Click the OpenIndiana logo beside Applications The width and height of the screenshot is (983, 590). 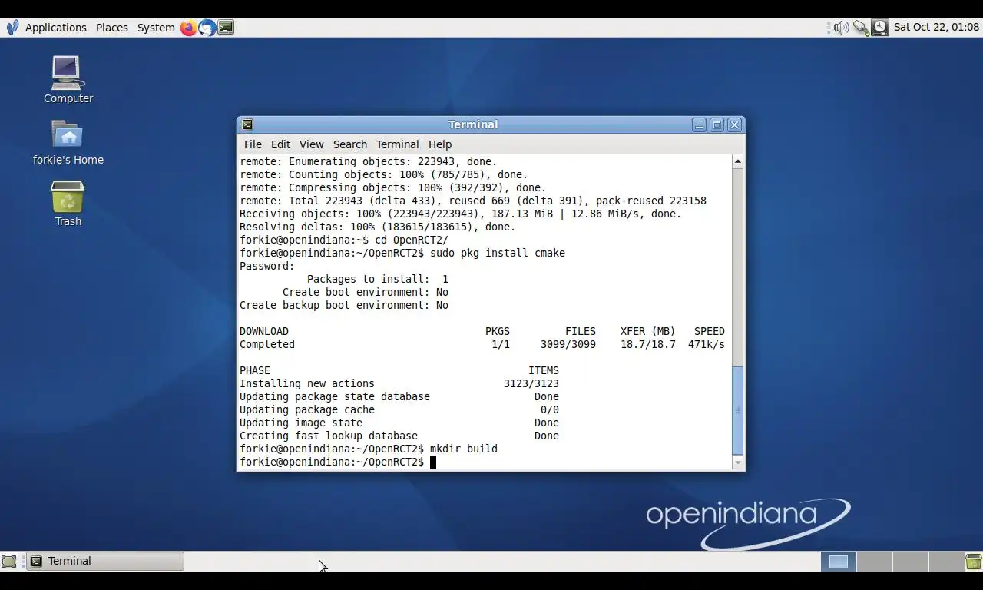pos(12,28)
